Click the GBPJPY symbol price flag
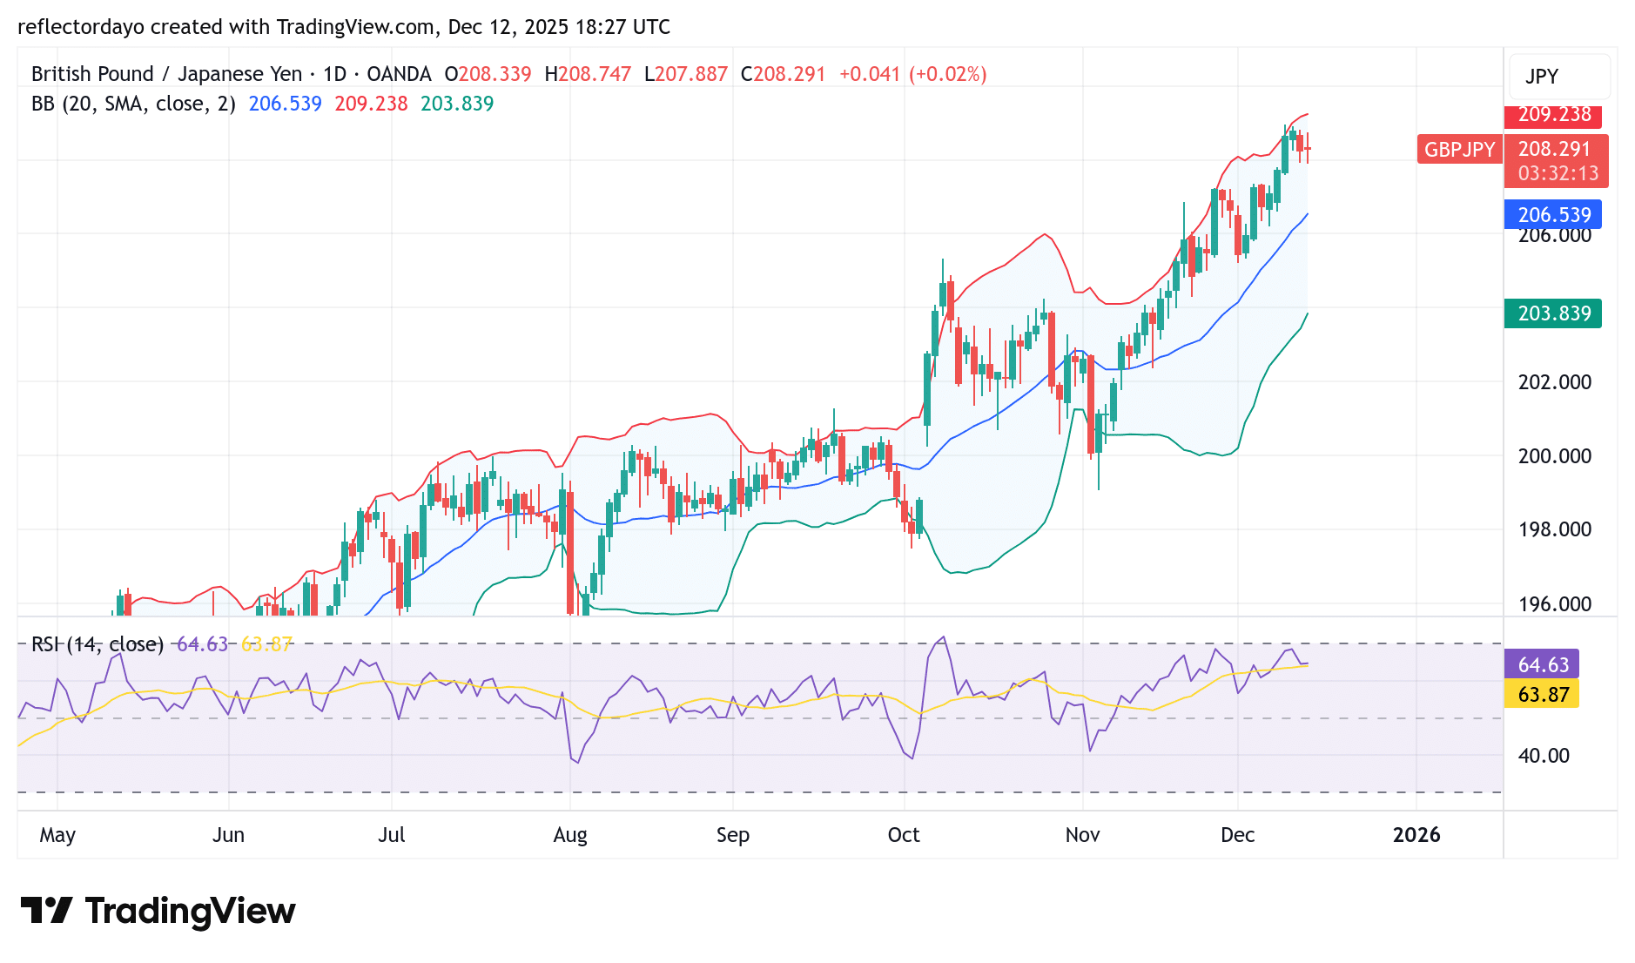This screenshot has width=1635, height=963. click(x=1459, y=149)
